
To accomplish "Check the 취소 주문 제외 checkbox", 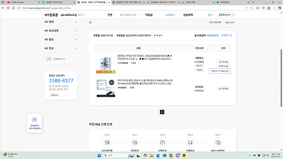I will pyautogui.click(x=207, y=22).
